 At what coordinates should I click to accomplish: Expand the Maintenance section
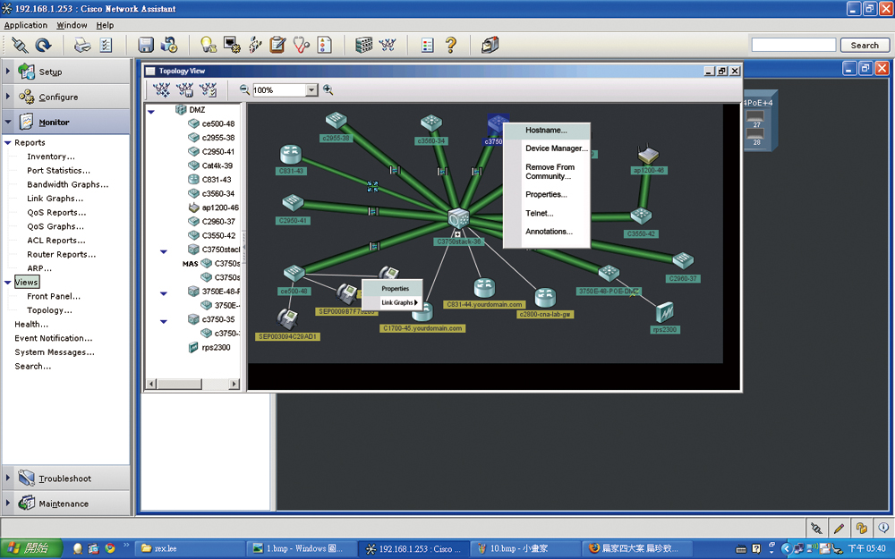pyautogui.click(x=8, y=503)
